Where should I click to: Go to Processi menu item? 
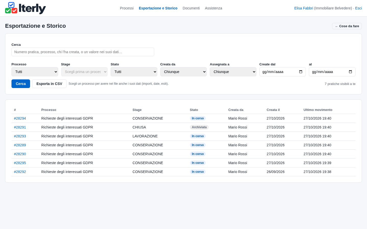point(127,8)
